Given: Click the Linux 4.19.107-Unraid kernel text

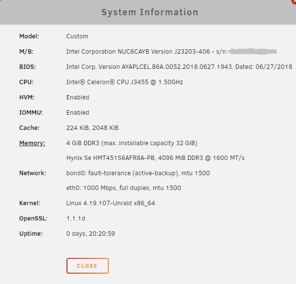Looking at the screenshot, I should (x=110, y=203).
